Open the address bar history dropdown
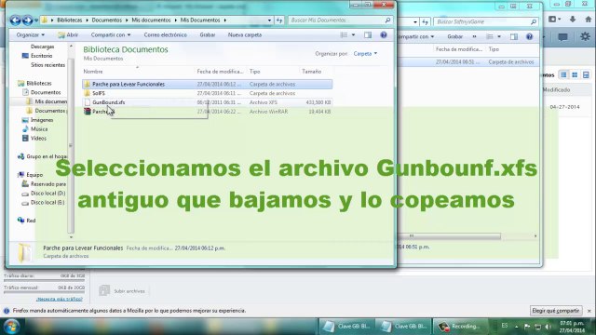 coord(269,20)
